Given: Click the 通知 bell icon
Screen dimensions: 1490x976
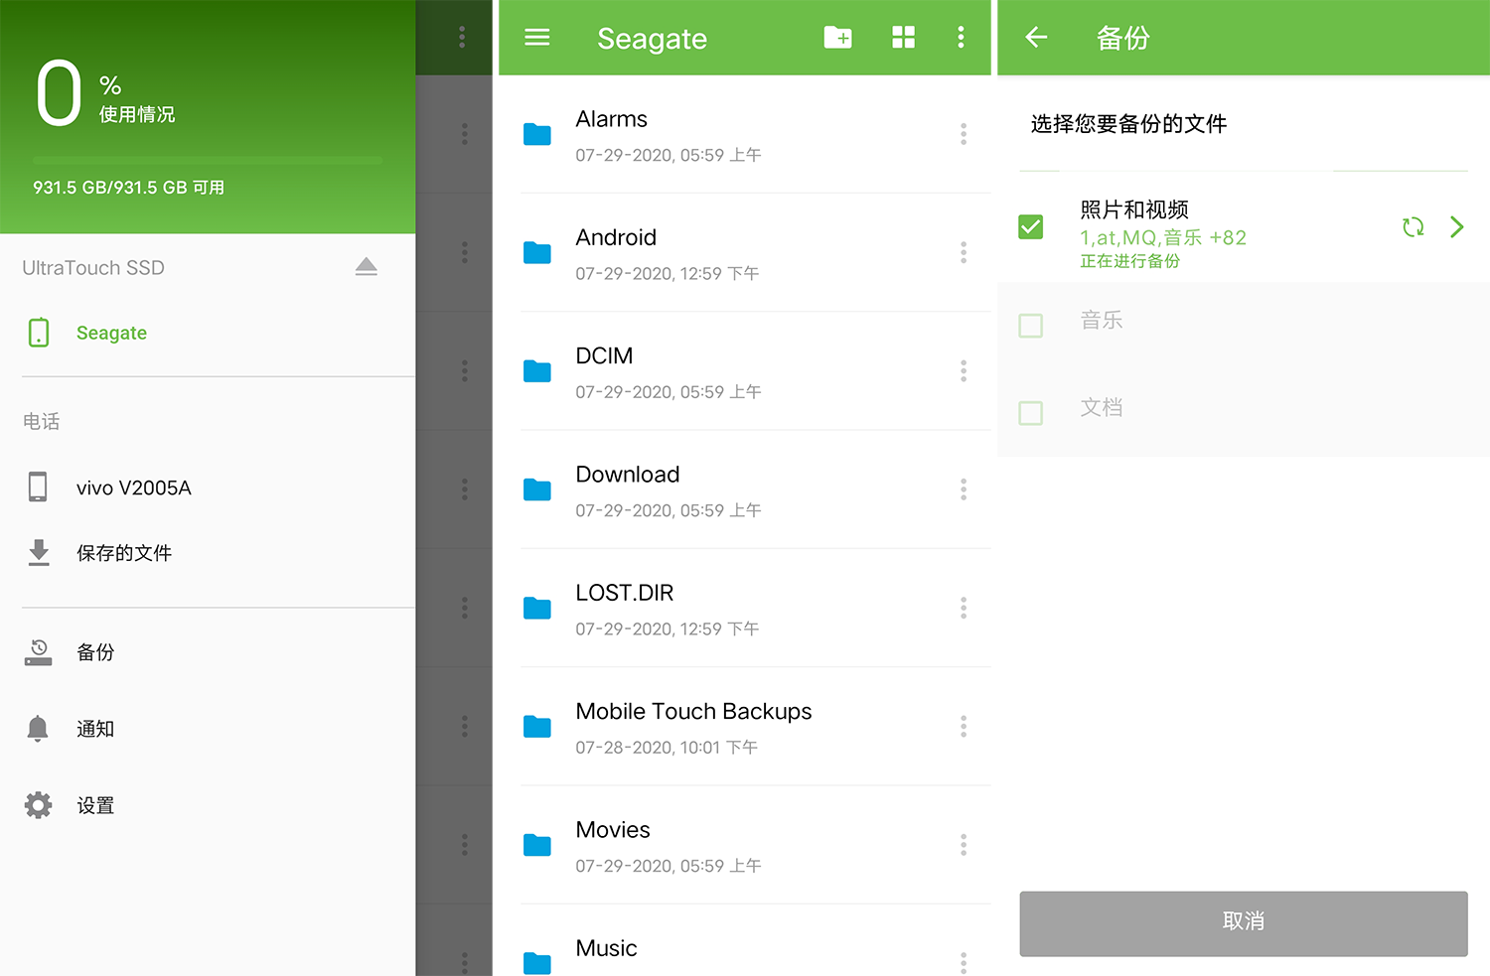Looking at the screenshot, I should 38,729.
